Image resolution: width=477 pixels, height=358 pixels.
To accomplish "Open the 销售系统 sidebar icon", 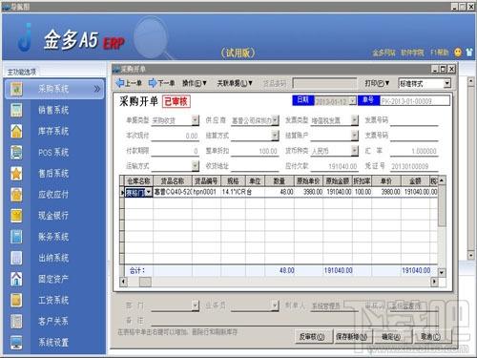I will point(16,110).
